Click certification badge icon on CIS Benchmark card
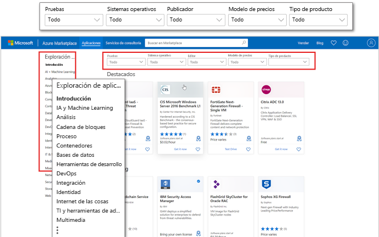 tap(198, 139)
